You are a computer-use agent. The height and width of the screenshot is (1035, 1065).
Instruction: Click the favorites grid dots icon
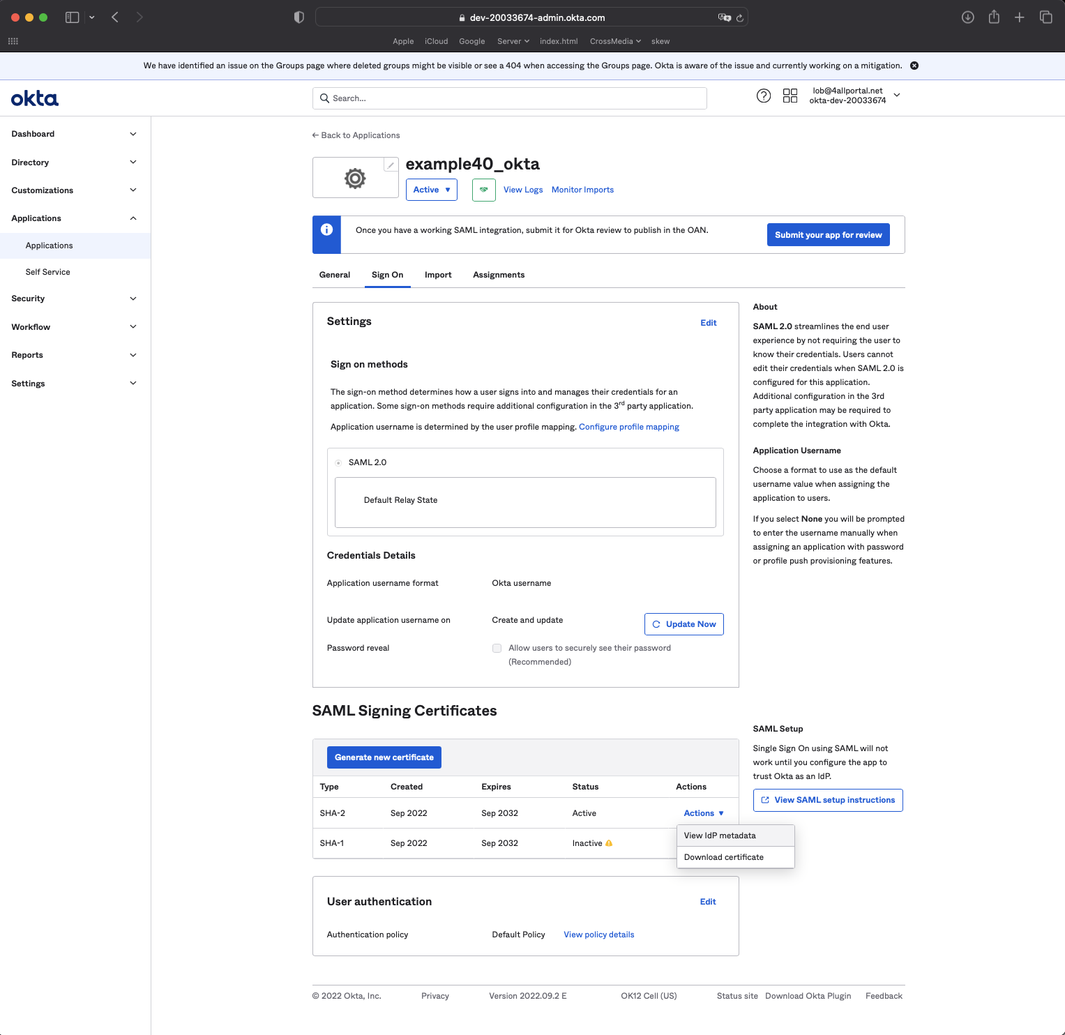tap(13, 41)
